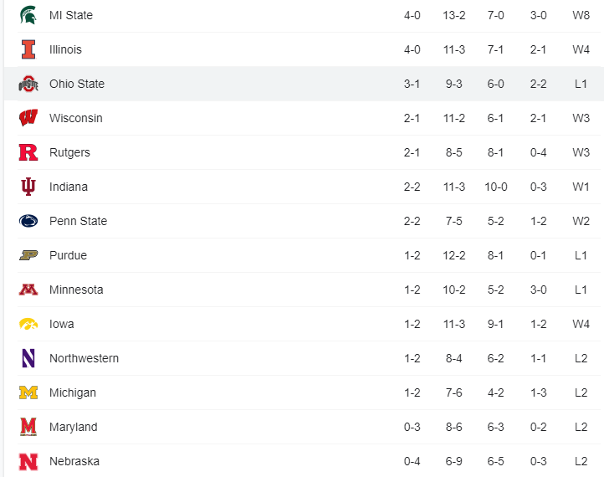Select the Penn State team name

78,221
